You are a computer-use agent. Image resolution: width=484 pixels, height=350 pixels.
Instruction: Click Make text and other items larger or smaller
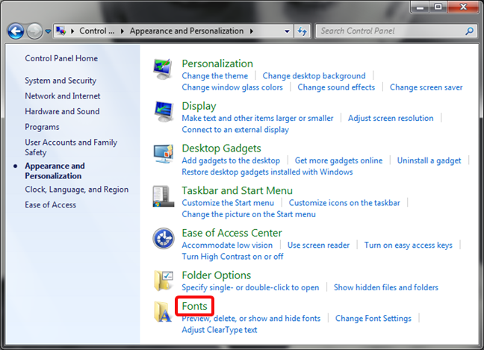point(258,118)
